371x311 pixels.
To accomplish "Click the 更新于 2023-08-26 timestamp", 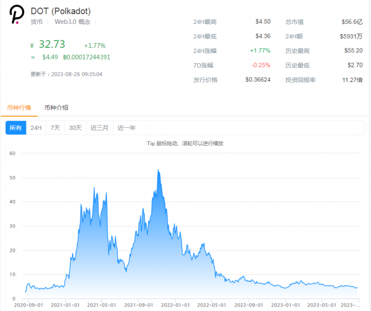I will pos(66,74).
